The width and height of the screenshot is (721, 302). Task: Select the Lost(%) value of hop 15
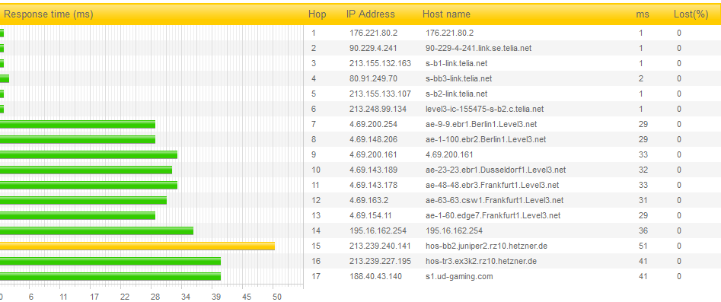[x=679, y=246]
